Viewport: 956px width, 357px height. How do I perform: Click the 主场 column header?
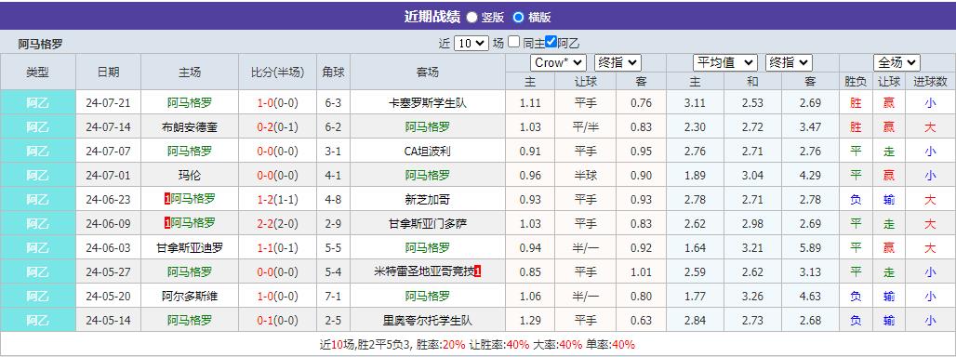point(190,72)
